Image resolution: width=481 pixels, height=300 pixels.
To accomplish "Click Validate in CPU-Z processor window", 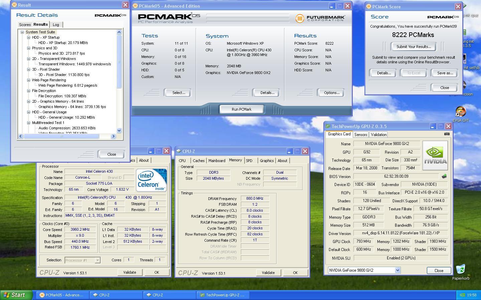I will 130,272.
